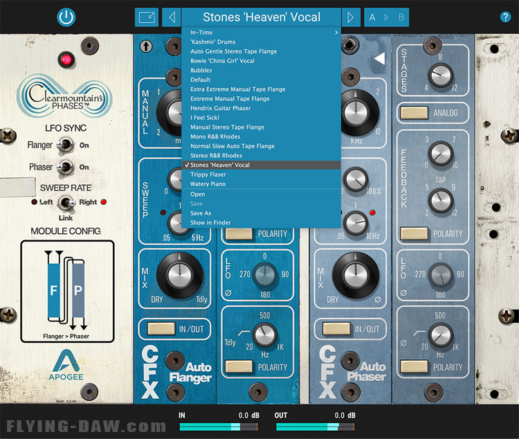
Task: Toggle the Flanger LFO Sync switch
Action: tap(66, 145)
